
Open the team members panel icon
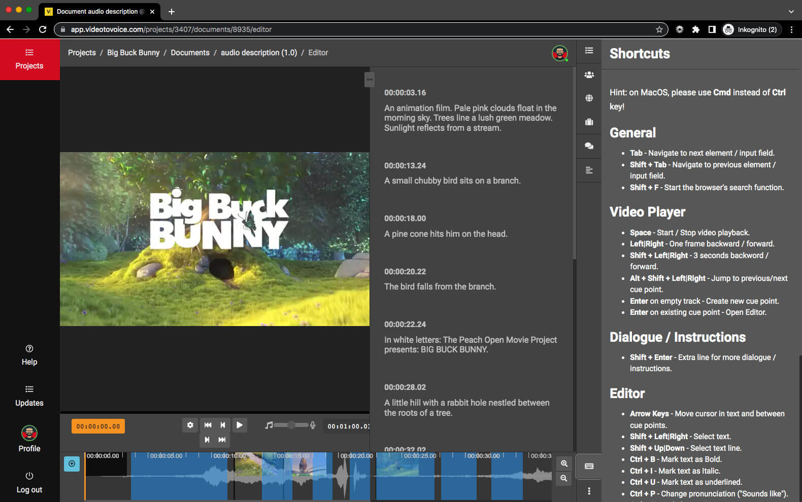pos(589,75)
